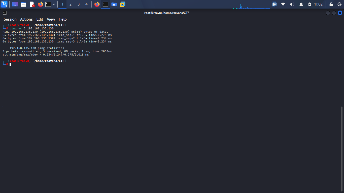Viewport: 344px width, 193px height.
Task: Open the Help menu
Action: click(x=63, y=19)
